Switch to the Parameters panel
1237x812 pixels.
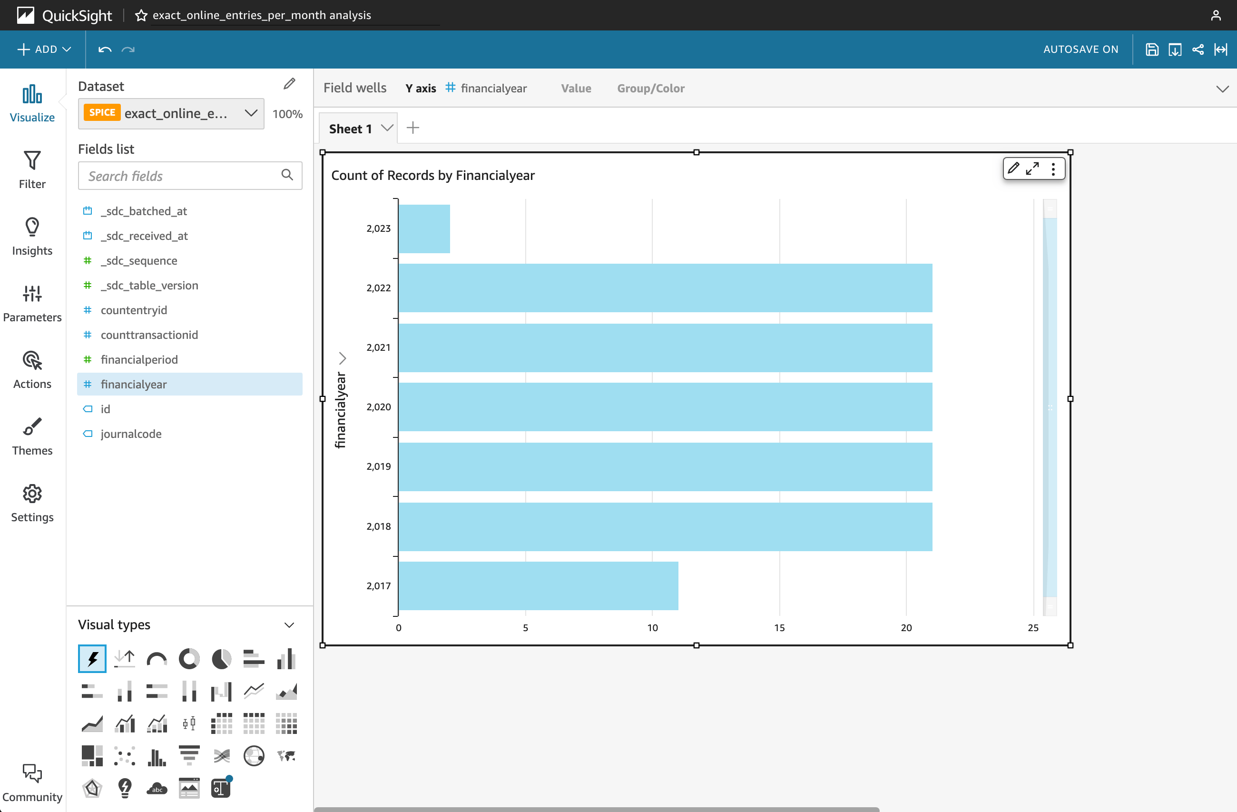pos(32,303)
